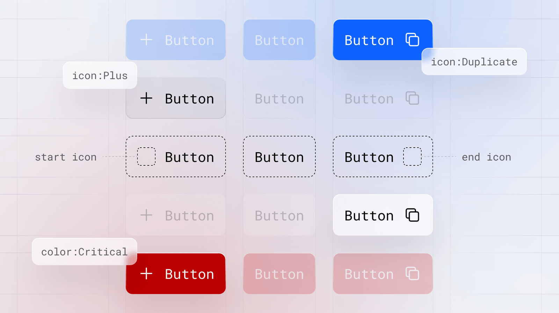The height and width of the screenshot is (313, 559).
Task: Click the start icon text annotation
Action: 66,157
